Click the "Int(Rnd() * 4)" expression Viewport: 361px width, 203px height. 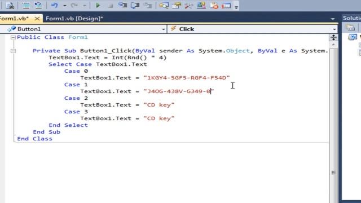139,58
